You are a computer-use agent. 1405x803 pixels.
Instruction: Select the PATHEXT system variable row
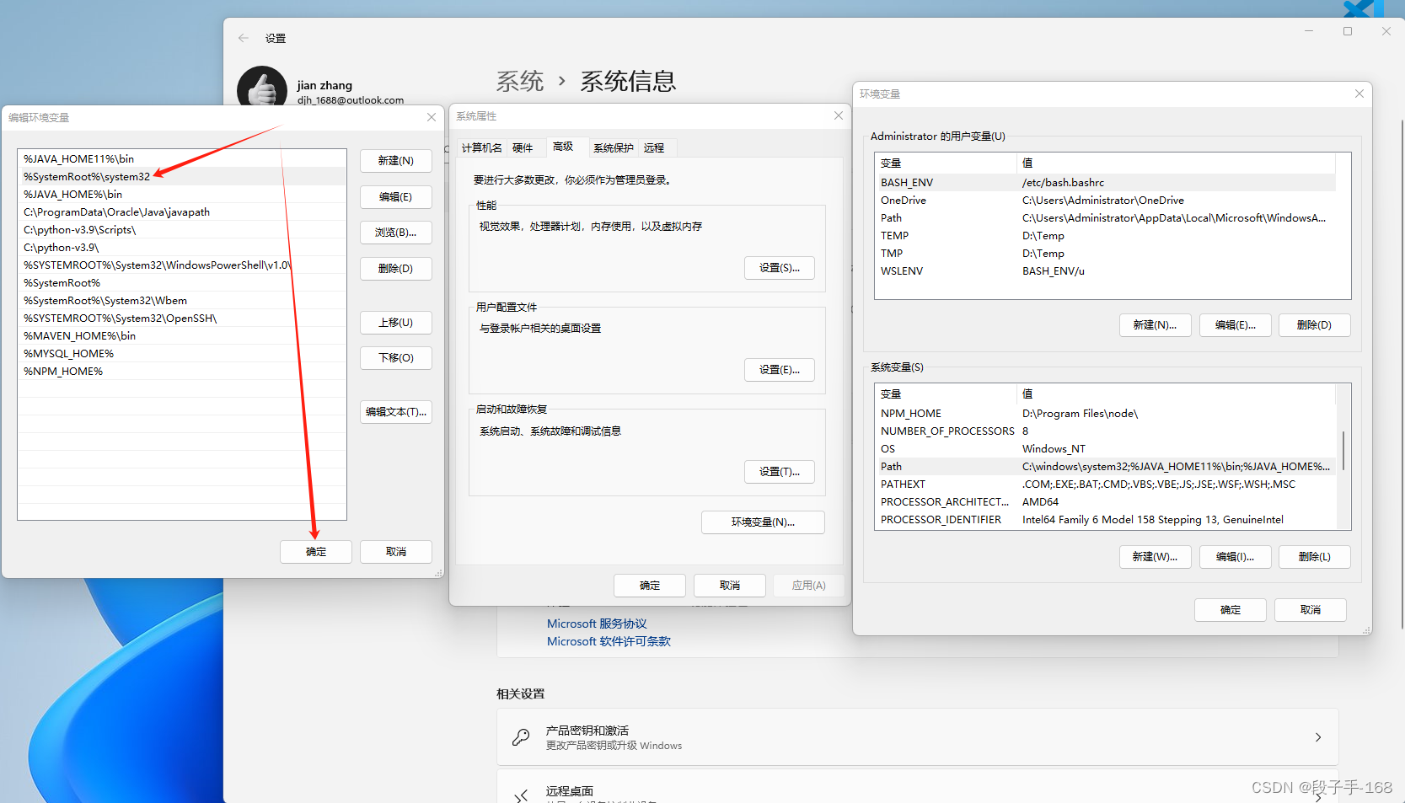[1106, 484]
